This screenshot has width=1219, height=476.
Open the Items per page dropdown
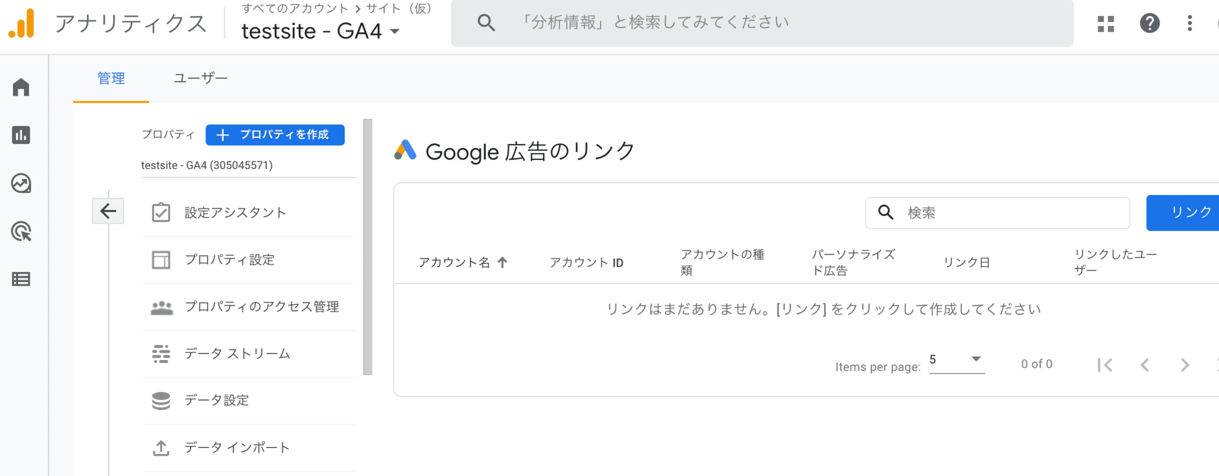coord(957,360)
